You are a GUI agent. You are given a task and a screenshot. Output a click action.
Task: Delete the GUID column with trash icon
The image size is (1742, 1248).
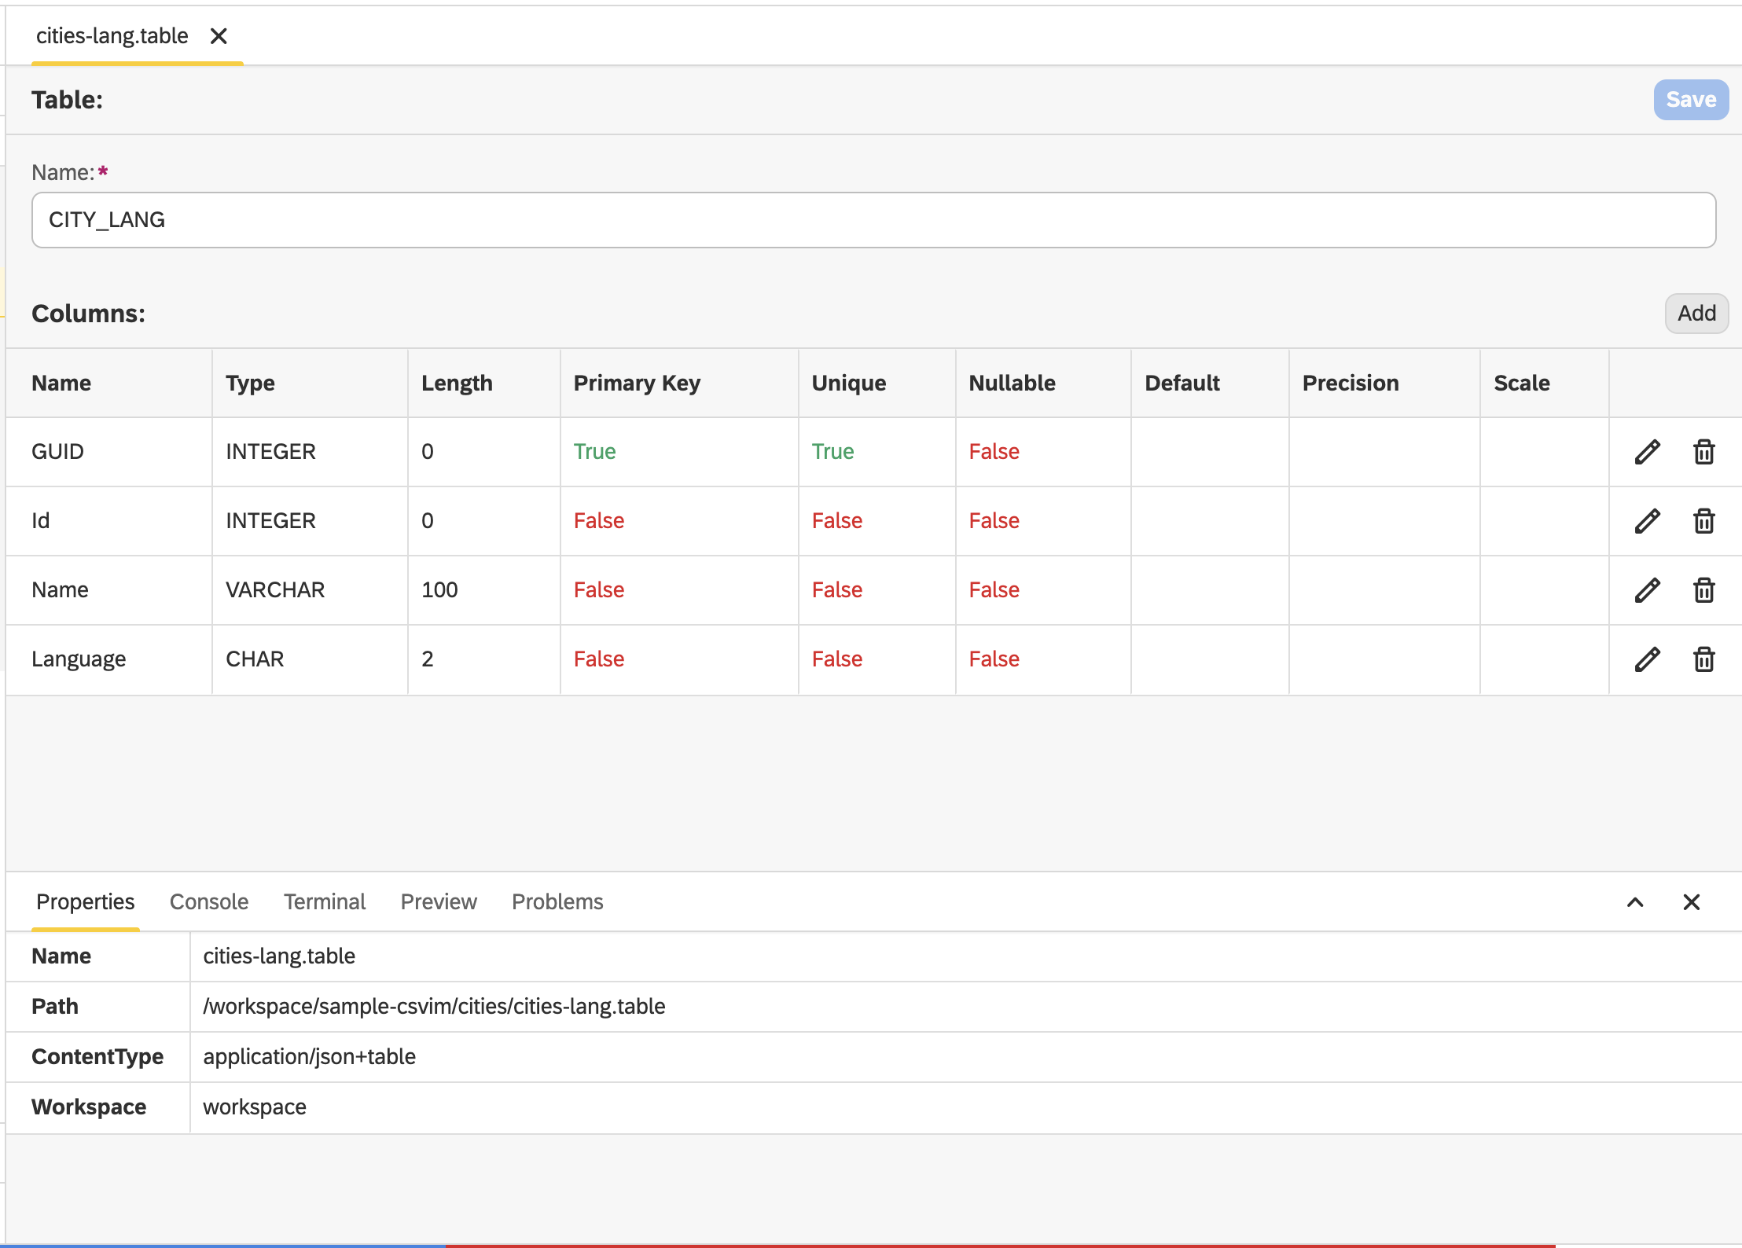(1703, 452)
